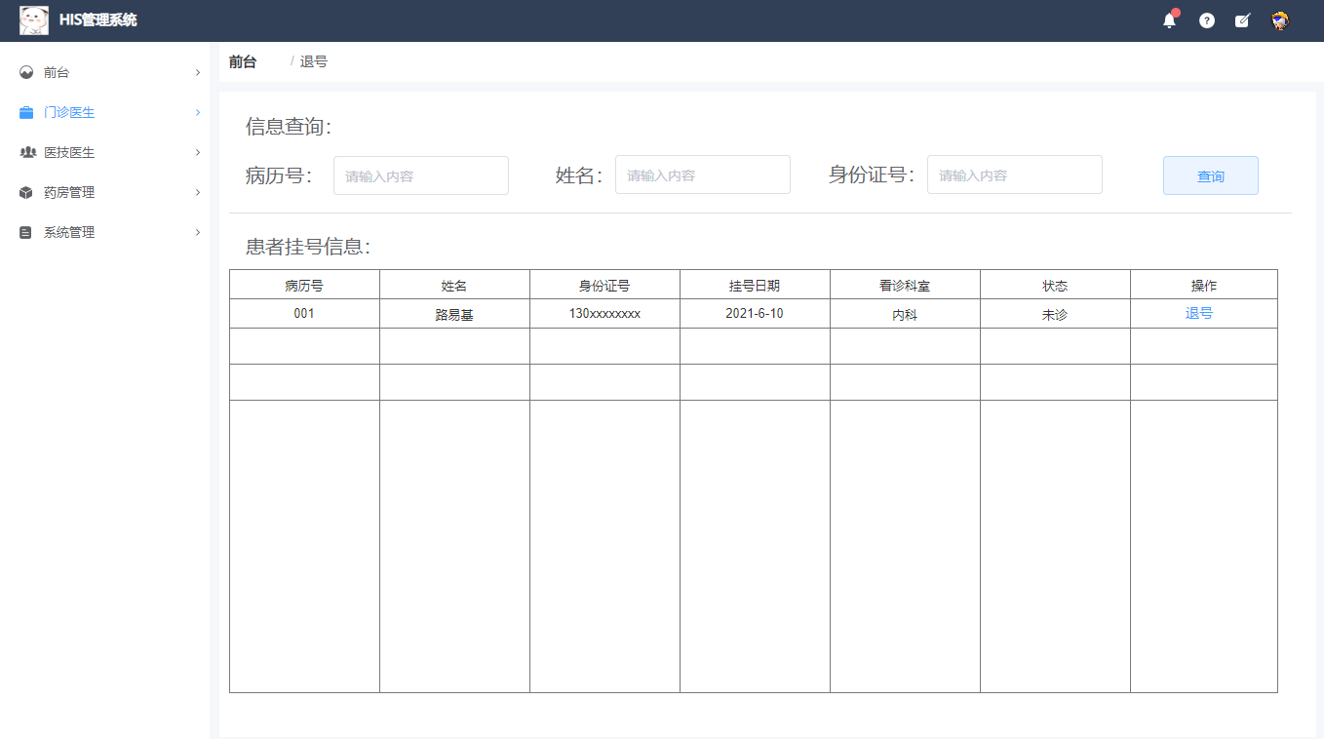Screen dimensions: 1324x739
Task: Click HIS管理系统 title text
Action: pos(98,20)
